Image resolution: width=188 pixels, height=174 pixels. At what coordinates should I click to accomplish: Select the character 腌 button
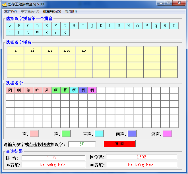tap(28, 90)
